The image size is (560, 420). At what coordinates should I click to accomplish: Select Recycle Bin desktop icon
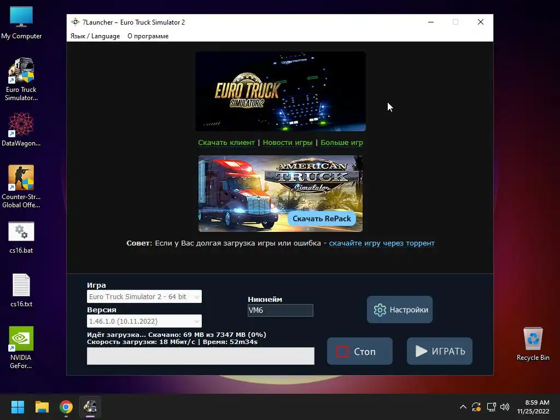click(x=533, y=344)
